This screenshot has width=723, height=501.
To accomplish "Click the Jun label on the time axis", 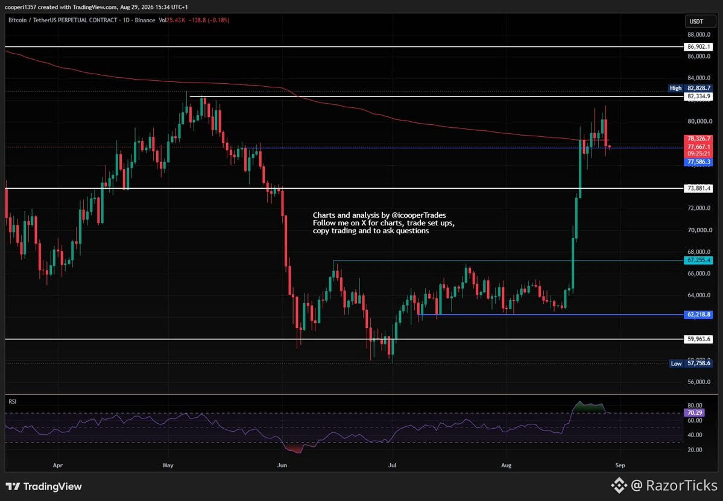I will 282,465.
